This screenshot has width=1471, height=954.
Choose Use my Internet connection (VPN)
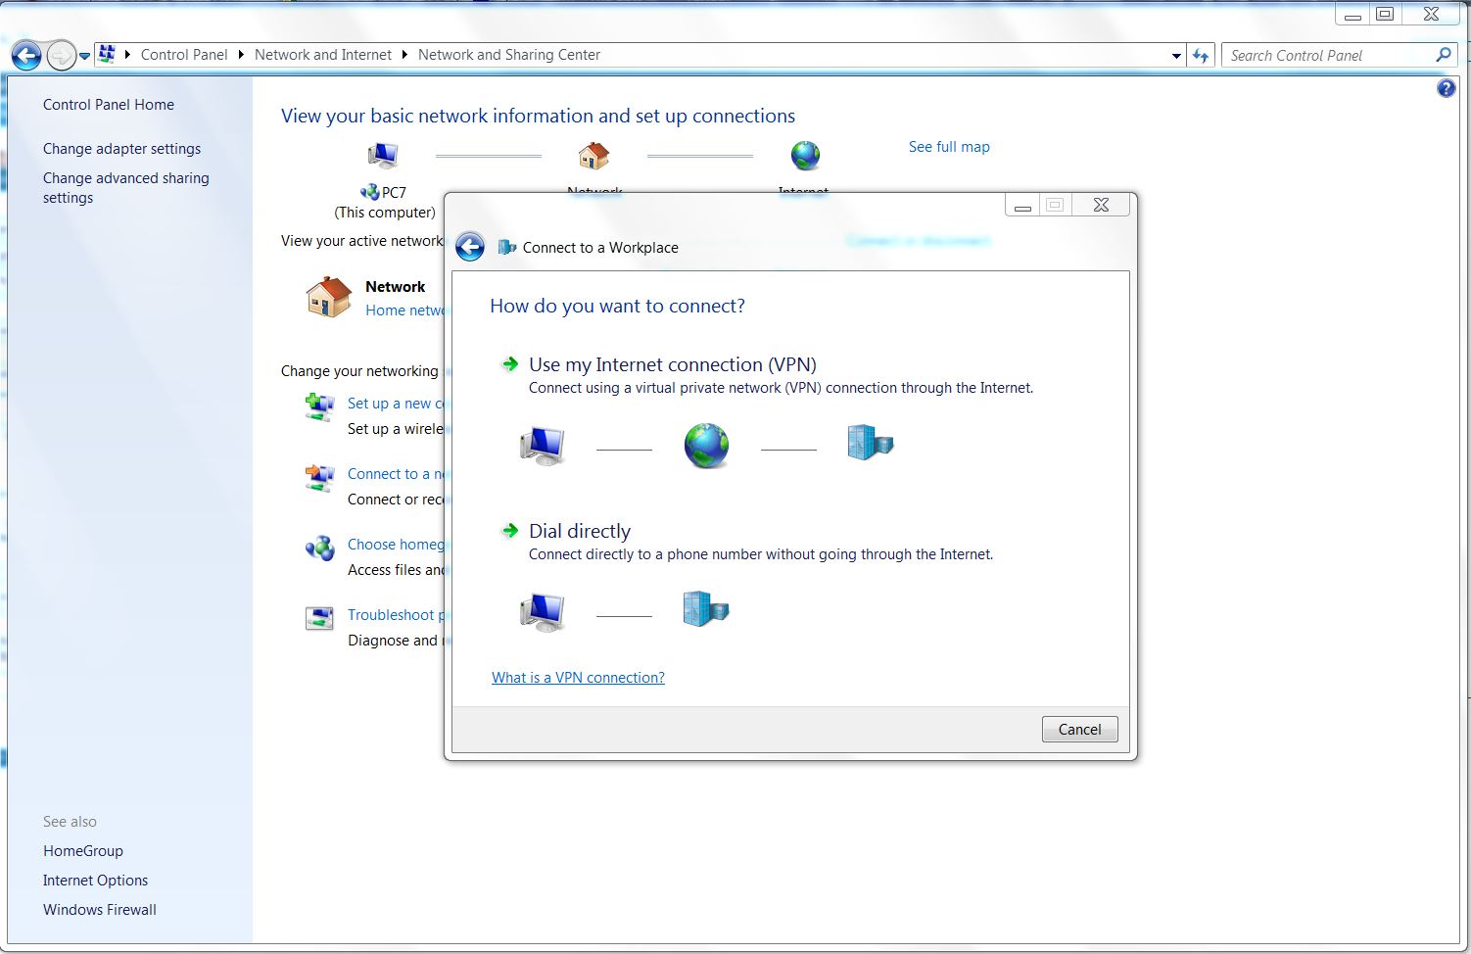[672, 364]
